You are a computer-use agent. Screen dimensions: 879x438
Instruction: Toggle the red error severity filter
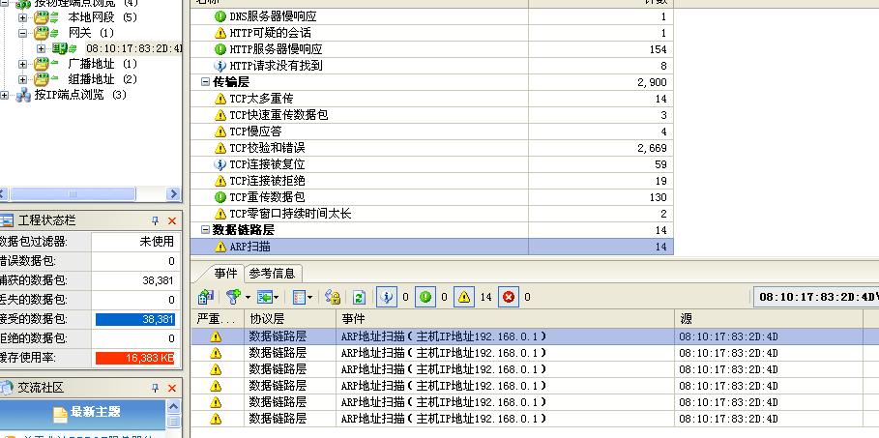tap(509, 297)
